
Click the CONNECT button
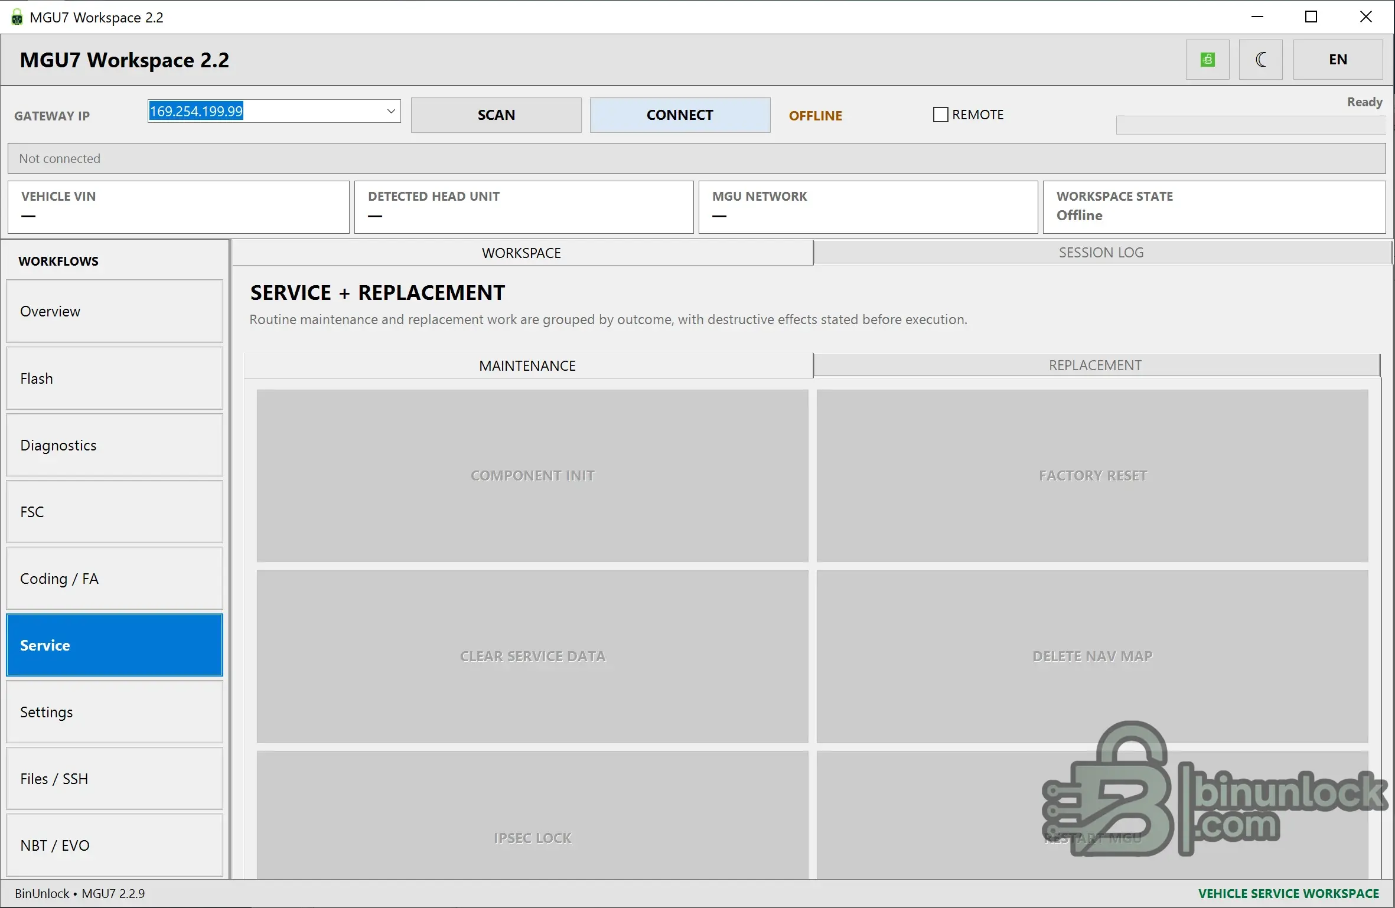[x=680, y=115]
